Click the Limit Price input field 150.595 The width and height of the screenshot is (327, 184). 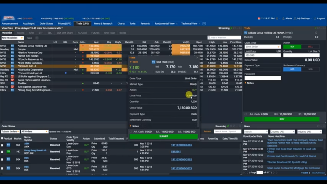point(262,55)
